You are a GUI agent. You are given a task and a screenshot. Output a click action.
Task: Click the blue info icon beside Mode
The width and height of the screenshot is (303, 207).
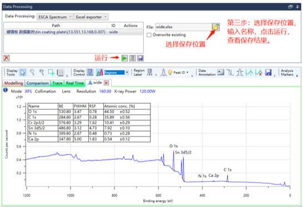pos(6,90)
